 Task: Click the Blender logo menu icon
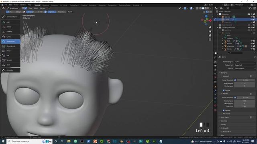coord(2,5)
